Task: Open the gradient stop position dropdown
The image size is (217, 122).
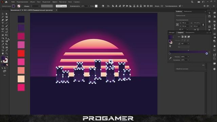Action: (188, 60)
